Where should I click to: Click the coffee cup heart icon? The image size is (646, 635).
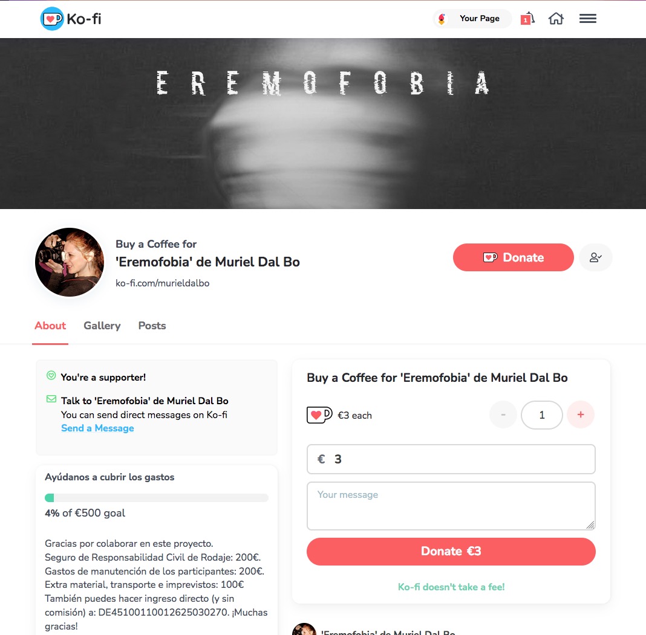tap(319, 415)
